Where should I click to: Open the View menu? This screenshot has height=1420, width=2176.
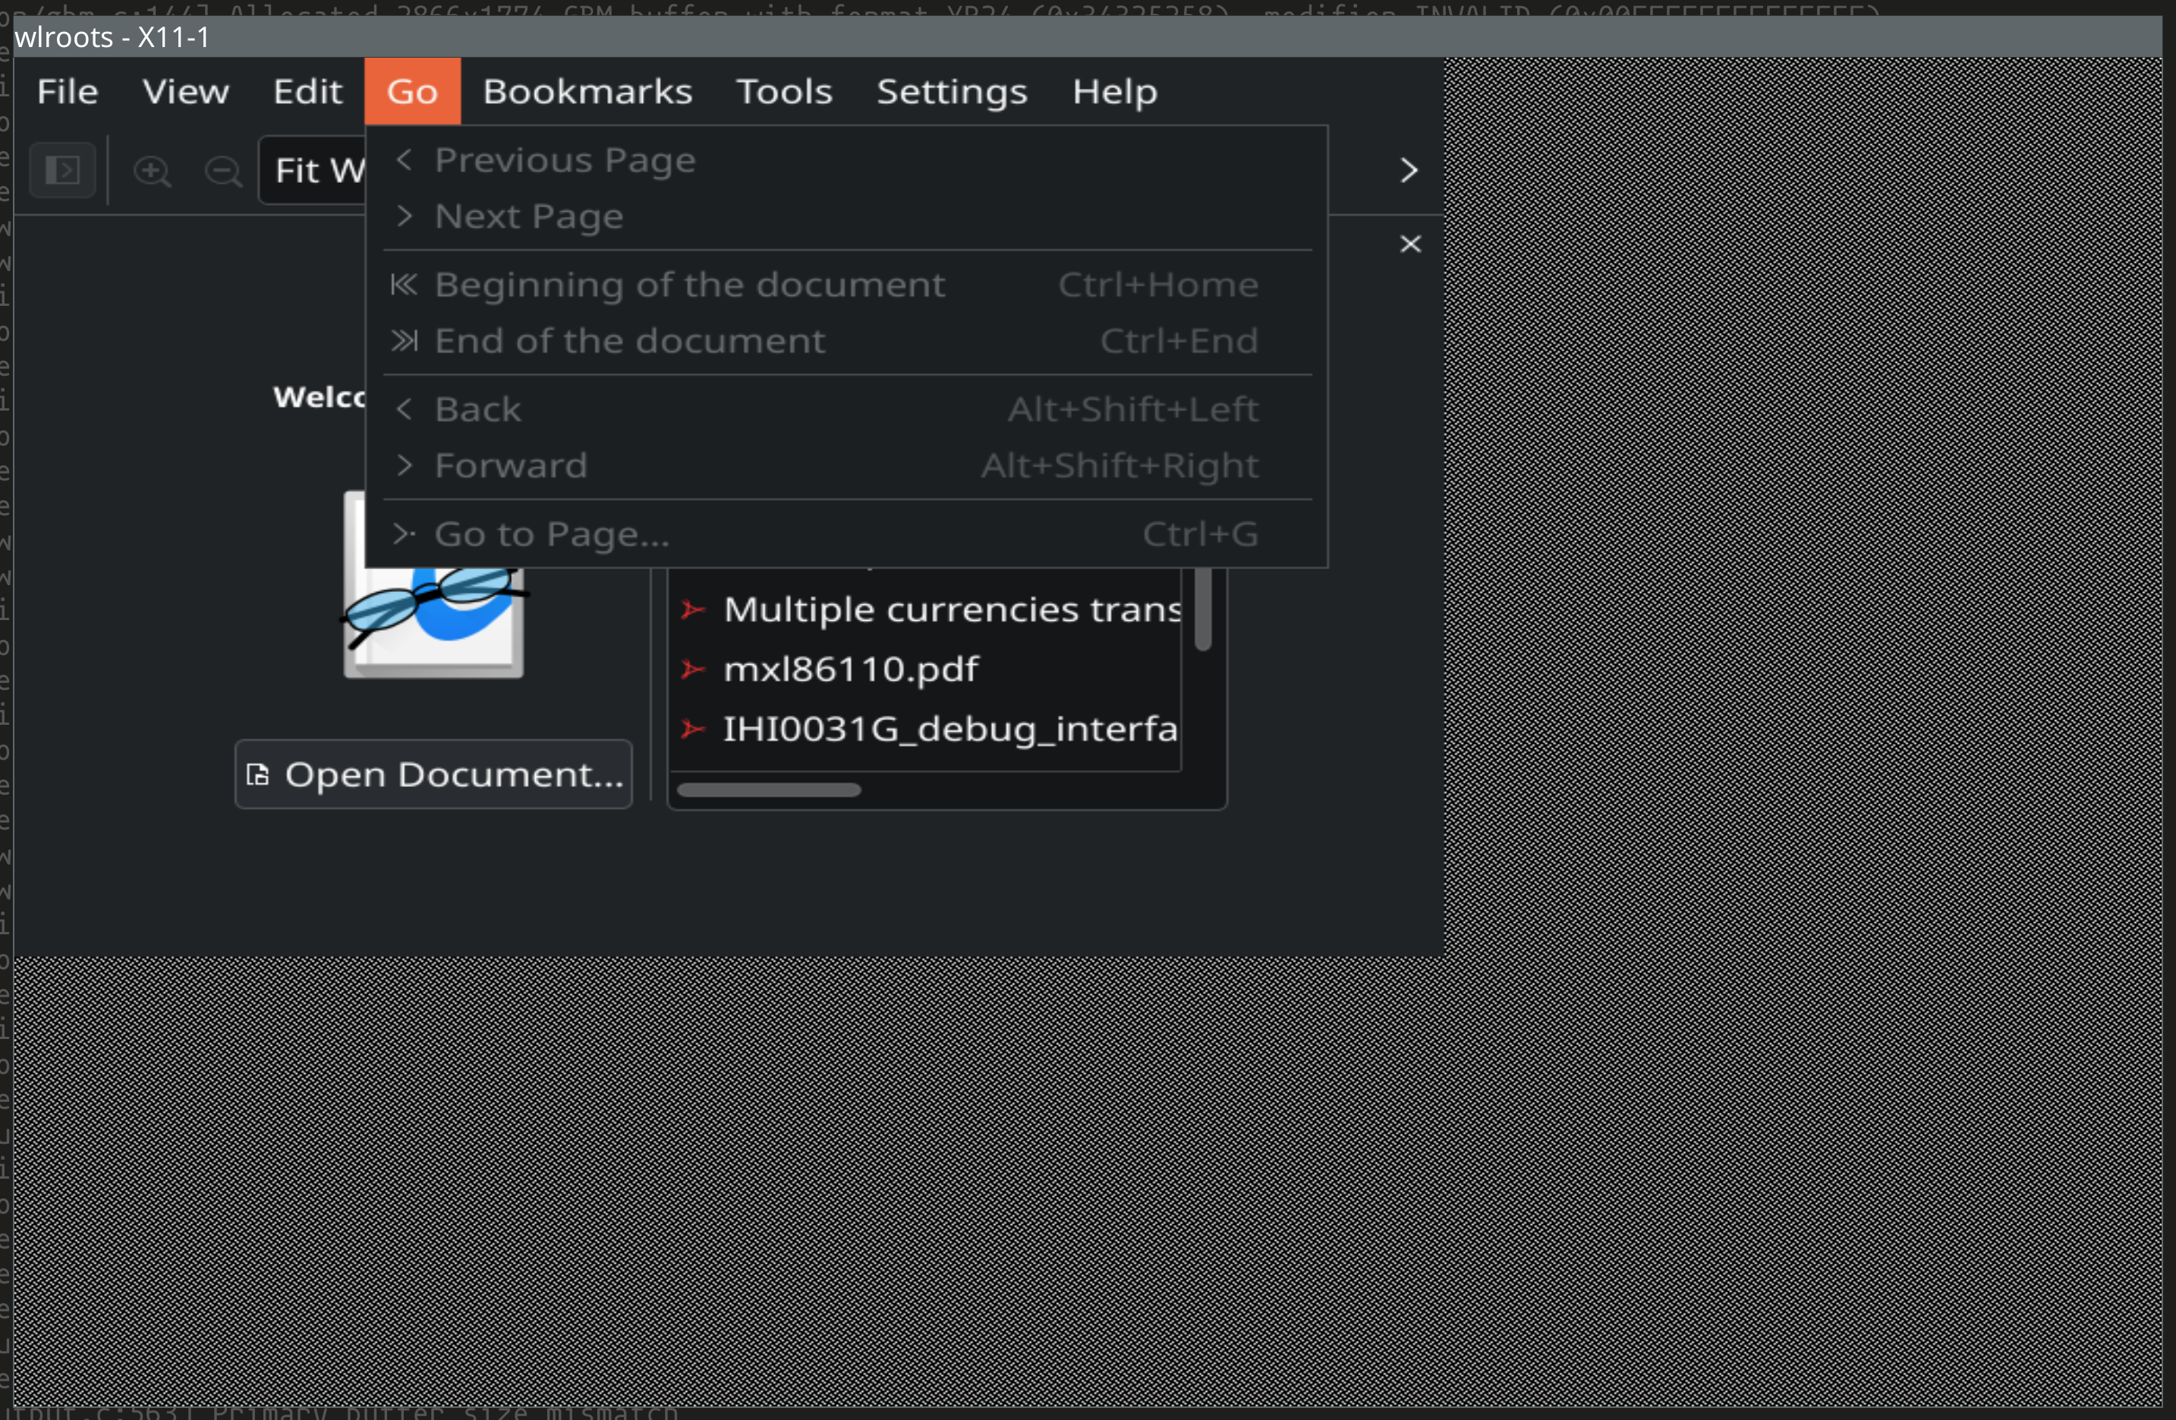pos(186,91)
